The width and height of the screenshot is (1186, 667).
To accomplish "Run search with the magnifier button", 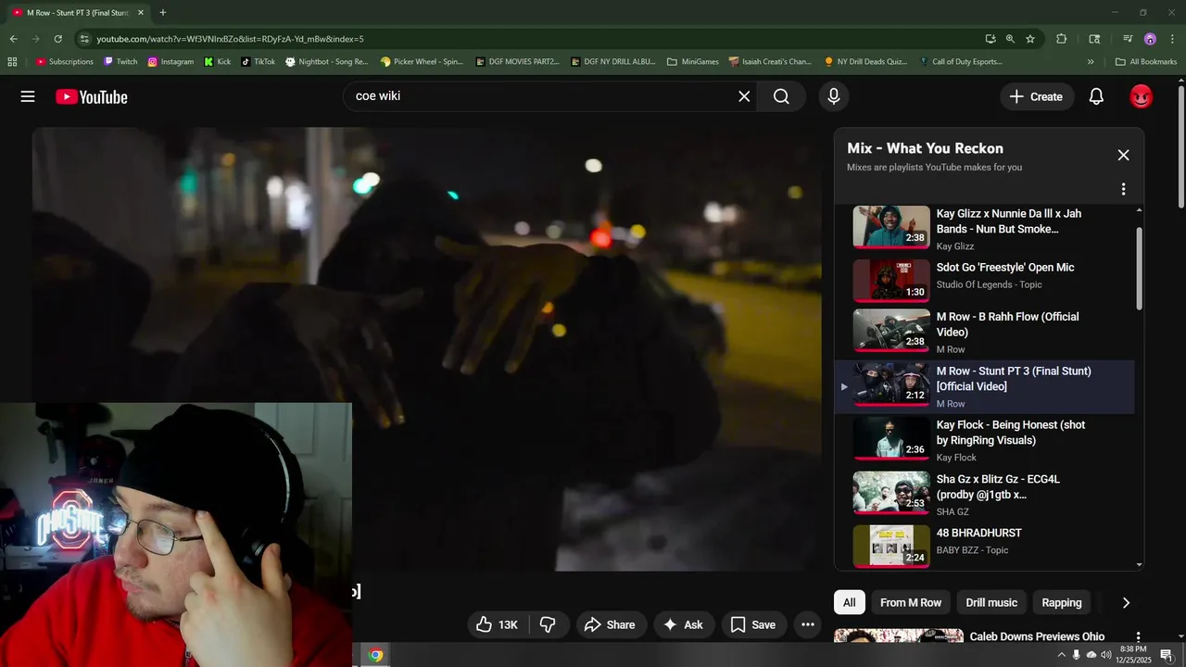I will point(781,96).
